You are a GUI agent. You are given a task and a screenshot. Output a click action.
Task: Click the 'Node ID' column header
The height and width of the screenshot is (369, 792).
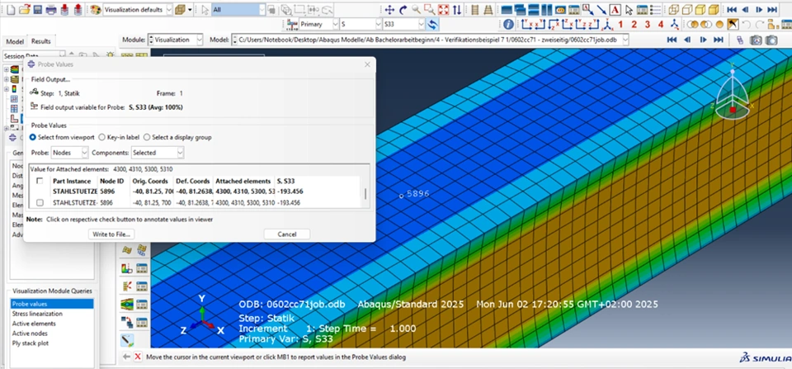(x=111, y=181)
